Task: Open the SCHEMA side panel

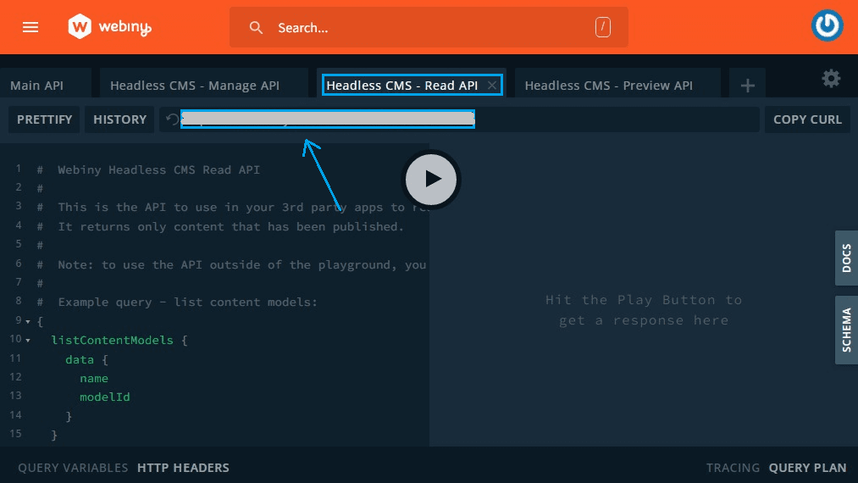Action: click(846, 330)
